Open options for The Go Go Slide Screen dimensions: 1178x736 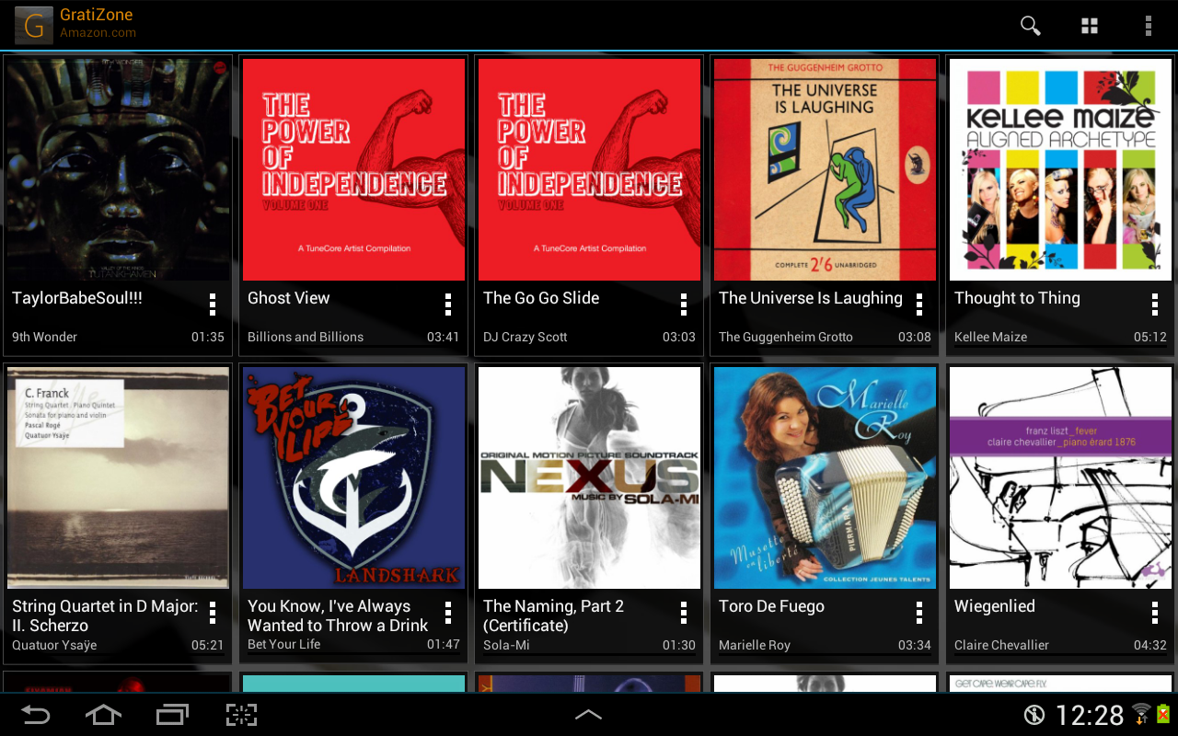tap(684, 305)
